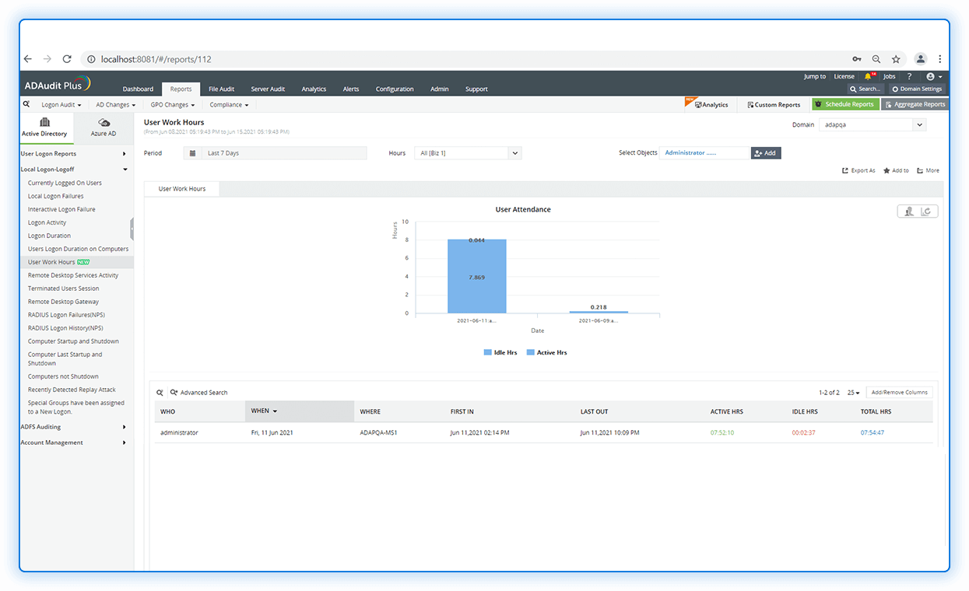The image size is (969, 591).
Task: Open the user account menu in header
Action: tap(934, 76)
